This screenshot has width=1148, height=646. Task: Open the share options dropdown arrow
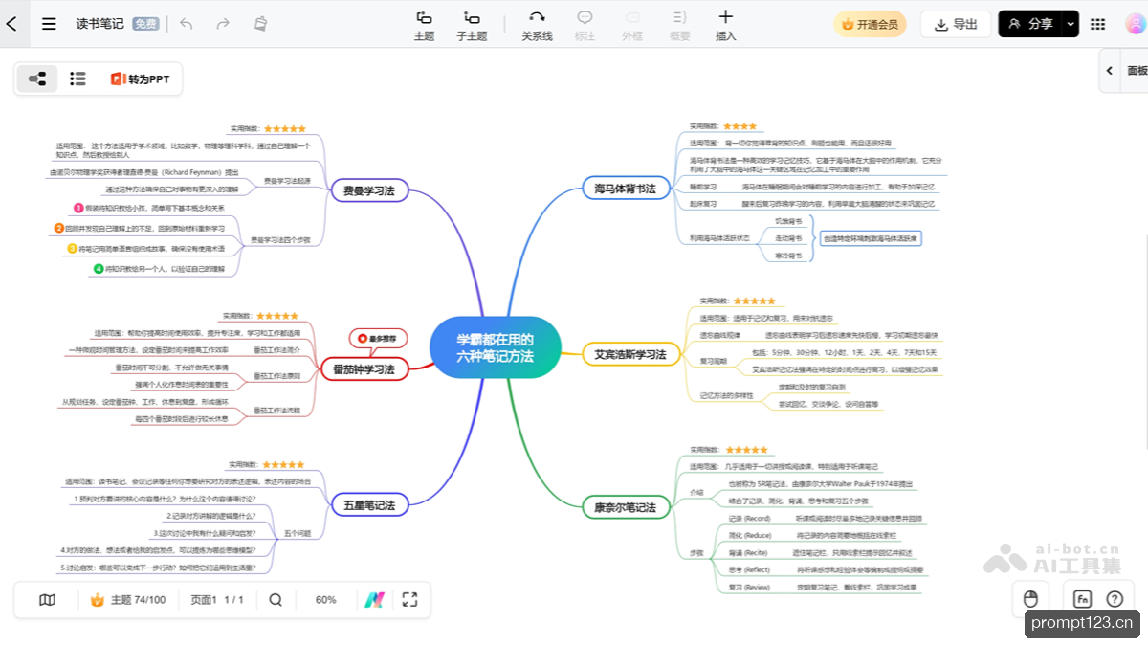[x=1071, y=24]
